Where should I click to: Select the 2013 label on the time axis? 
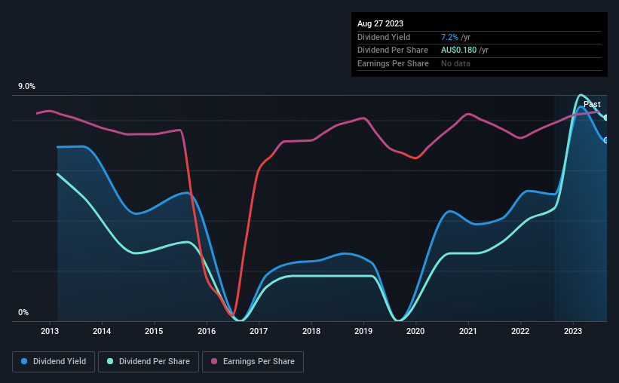coord(50,331)
